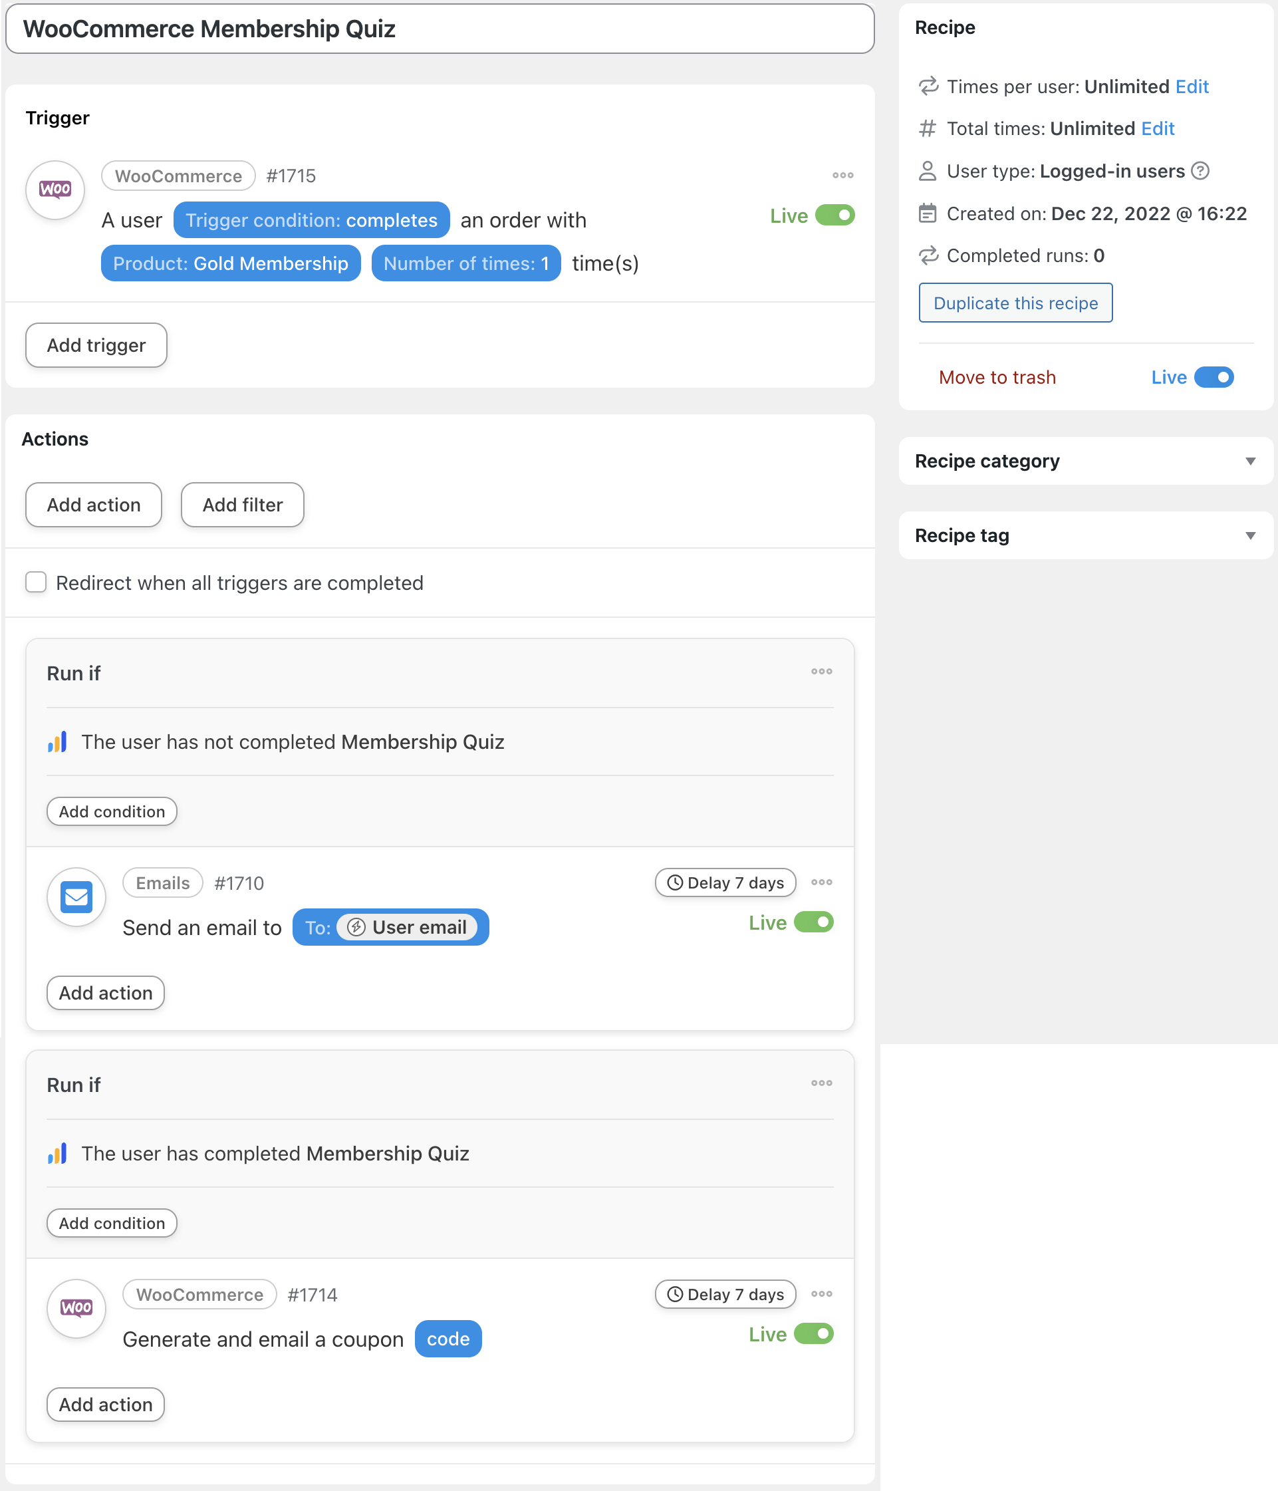Click the hash icon beside Total times
This screenshot has height=1491, width=1278.
928,128
